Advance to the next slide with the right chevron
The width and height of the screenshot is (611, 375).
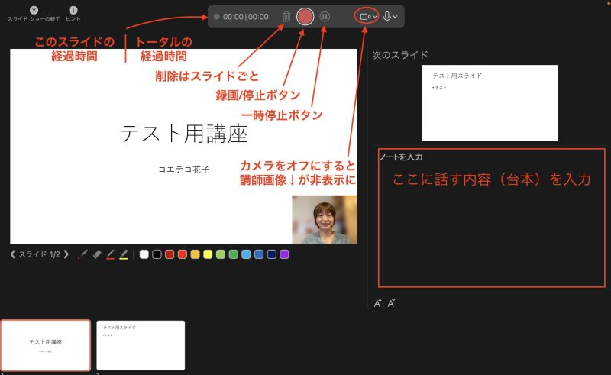(x=66, y=254)
